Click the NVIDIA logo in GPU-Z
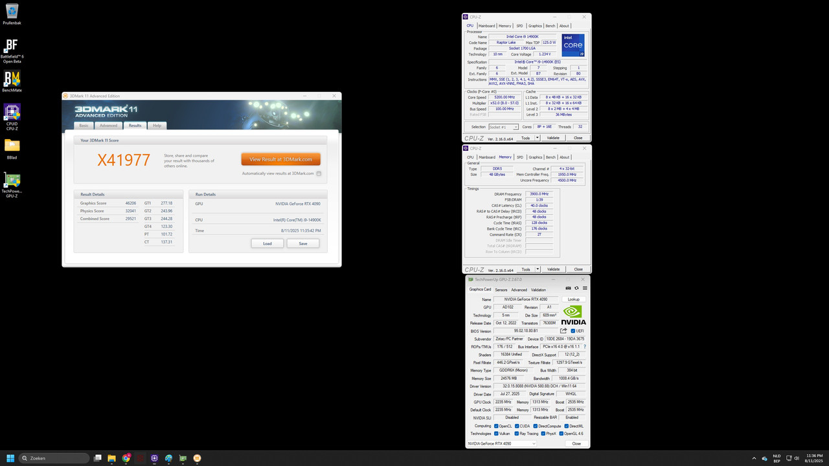This screenshot has width=829, height=466. [x=573, y=315]
